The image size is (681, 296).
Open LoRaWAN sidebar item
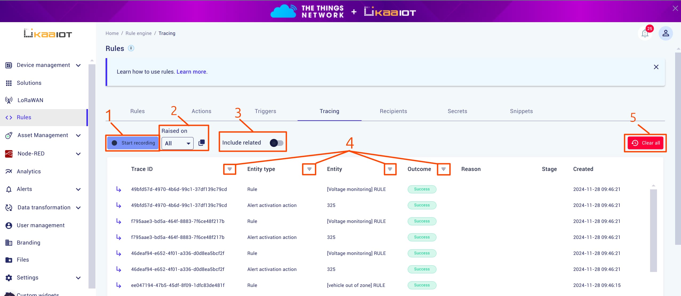[x=44, y=100]
